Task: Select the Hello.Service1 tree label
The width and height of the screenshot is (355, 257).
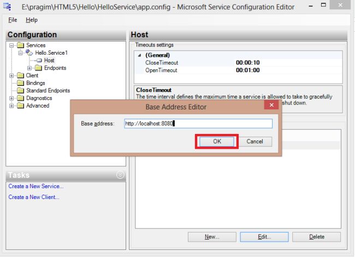Action: pyautogui.click(x=51, y=52)
